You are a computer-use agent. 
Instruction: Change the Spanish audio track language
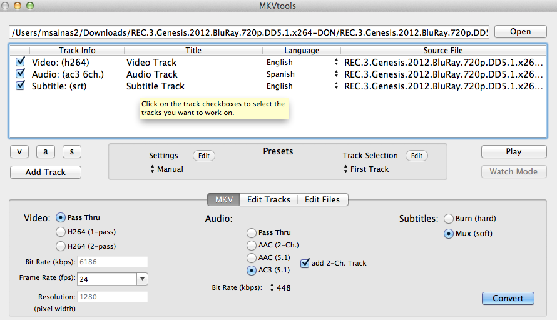[336, 74]
